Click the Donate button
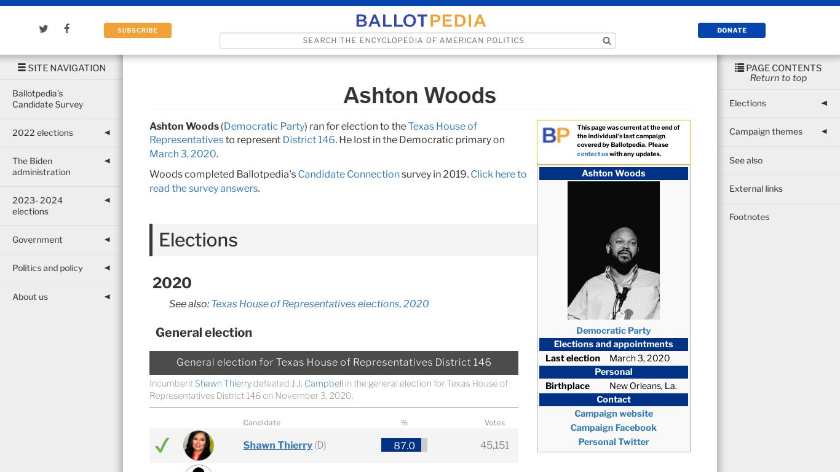Image resolution: width=840 pixels, height=472 pixels. pyautogui.click(x=731, y=30)
